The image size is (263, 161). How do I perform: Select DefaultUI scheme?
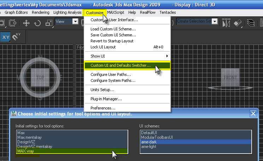pyautogui.click(x=196, y=133)
